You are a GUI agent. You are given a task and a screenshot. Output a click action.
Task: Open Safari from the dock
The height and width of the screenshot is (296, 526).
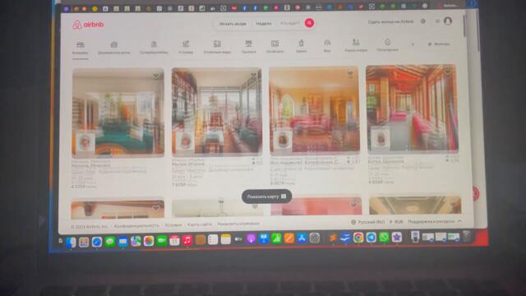pos(97,242)
